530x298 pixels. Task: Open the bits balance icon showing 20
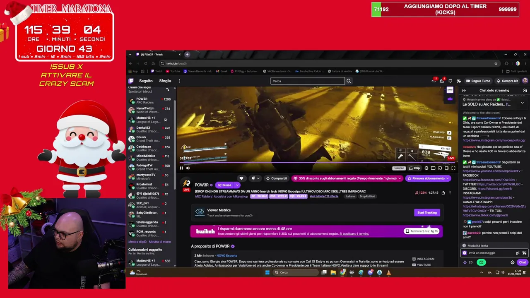[468, 262]
